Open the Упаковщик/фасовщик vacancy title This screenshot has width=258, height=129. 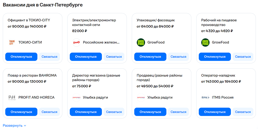click(x=156, y=20)
